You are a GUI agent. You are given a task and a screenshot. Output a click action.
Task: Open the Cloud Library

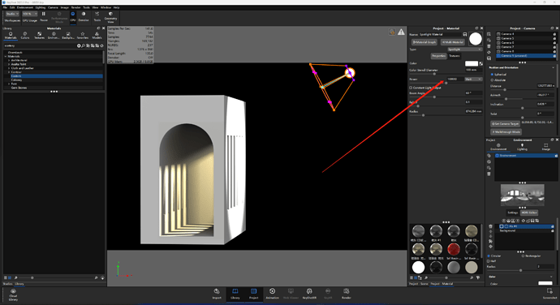pyautogui.click(x=13, y=295)
